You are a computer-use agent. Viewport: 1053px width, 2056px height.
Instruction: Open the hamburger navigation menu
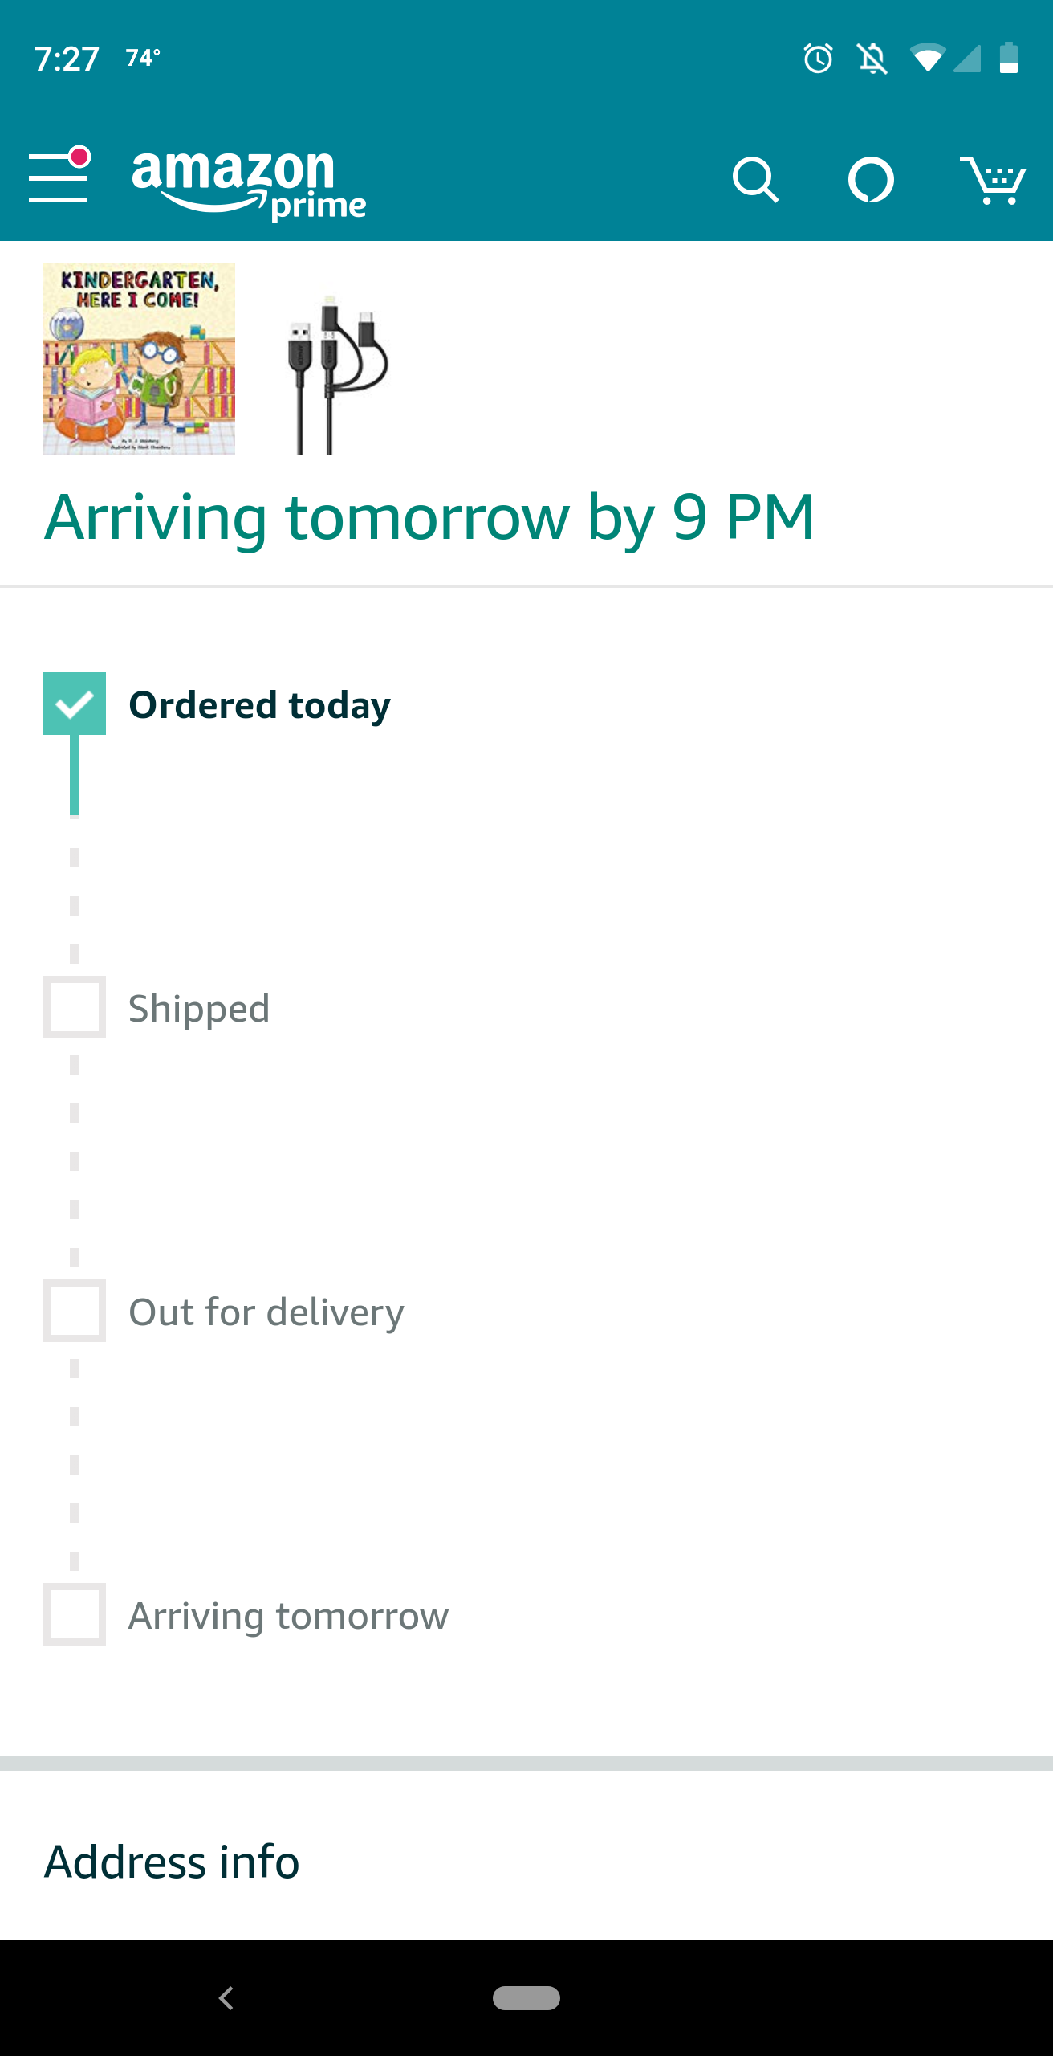(x=59, y=174)
